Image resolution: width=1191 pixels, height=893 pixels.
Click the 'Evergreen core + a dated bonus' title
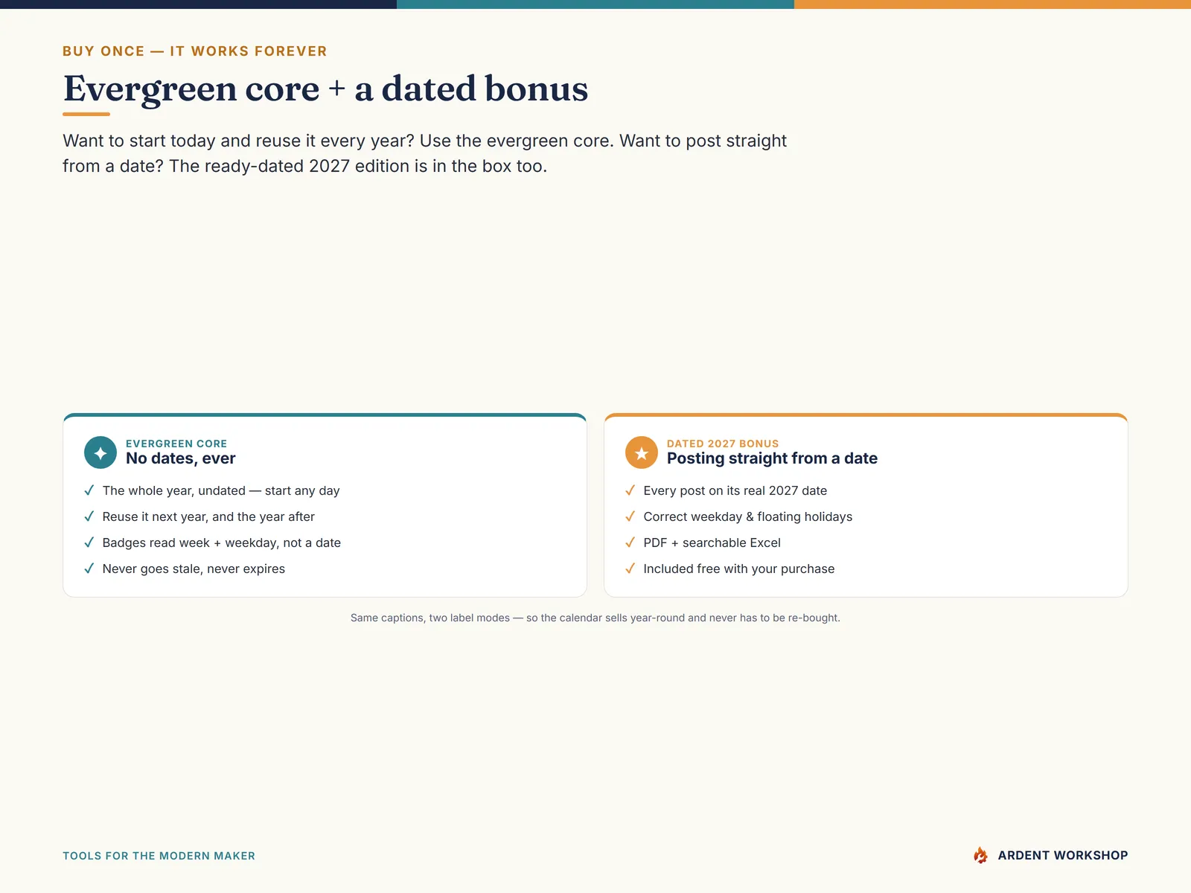[326, 89]
